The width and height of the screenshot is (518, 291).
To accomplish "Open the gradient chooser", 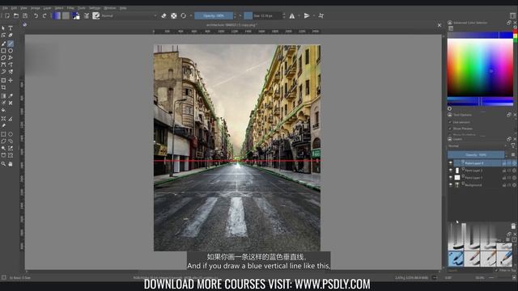I will click(x=57, y=15).
